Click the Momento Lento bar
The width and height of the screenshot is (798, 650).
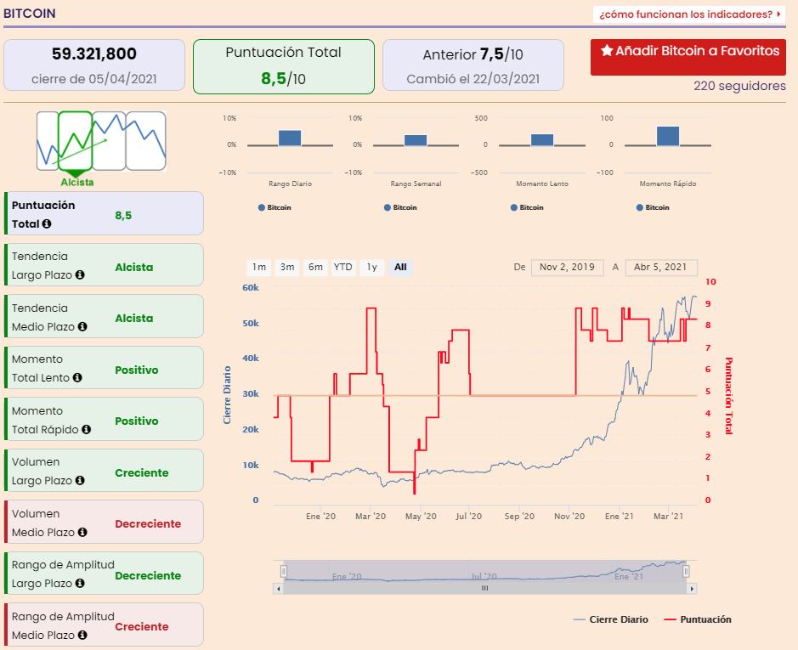542,140
